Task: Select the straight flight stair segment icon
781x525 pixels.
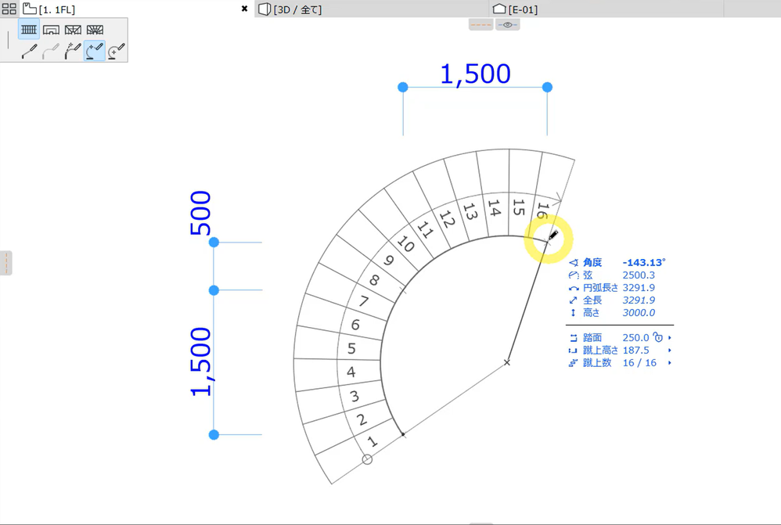Action: tap(29, 30)
